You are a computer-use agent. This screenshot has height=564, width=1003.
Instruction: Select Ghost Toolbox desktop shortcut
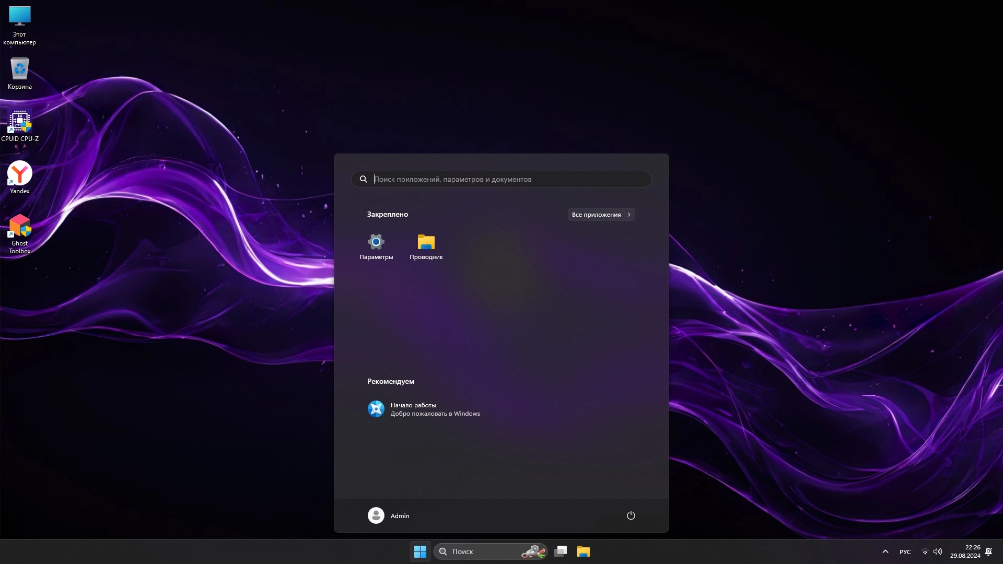click(20, 233)
